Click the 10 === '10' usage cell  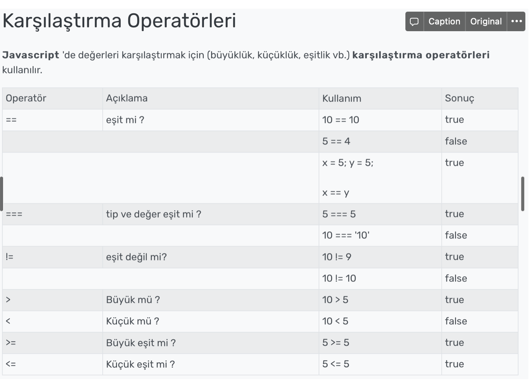pos(380,236)
